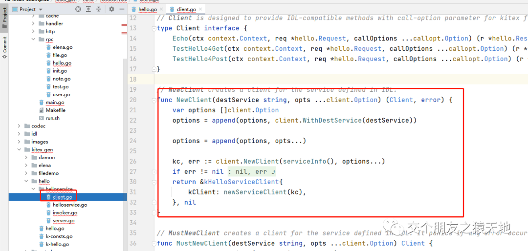Image resolution: width=528 pixels, height=251 pixels.
Task: Open Project panel gear settings
Action: (111, 9)
